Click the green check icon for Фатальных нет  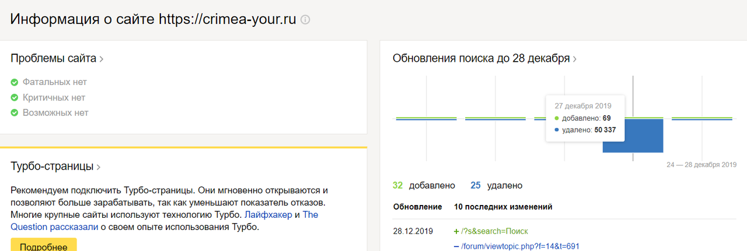[x=15, y=82]
